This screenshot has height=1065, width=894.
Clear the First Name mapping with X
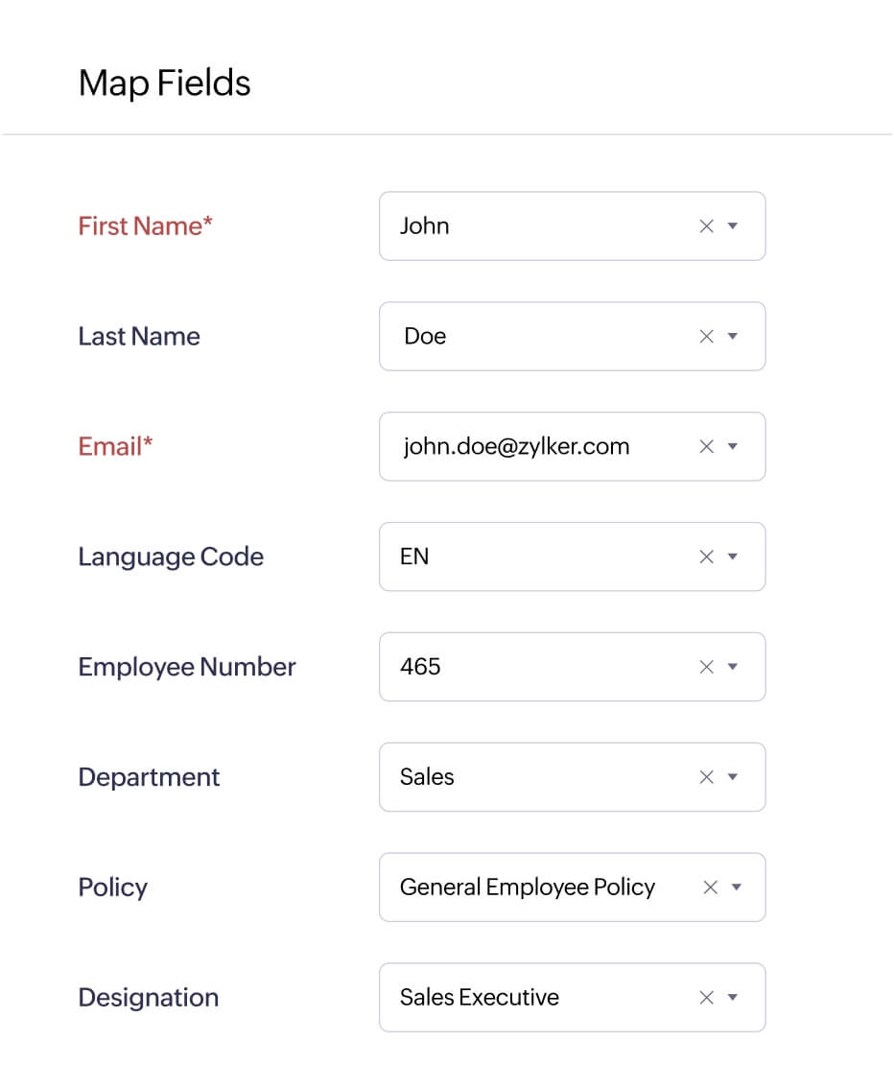click(x=707, y=226)
